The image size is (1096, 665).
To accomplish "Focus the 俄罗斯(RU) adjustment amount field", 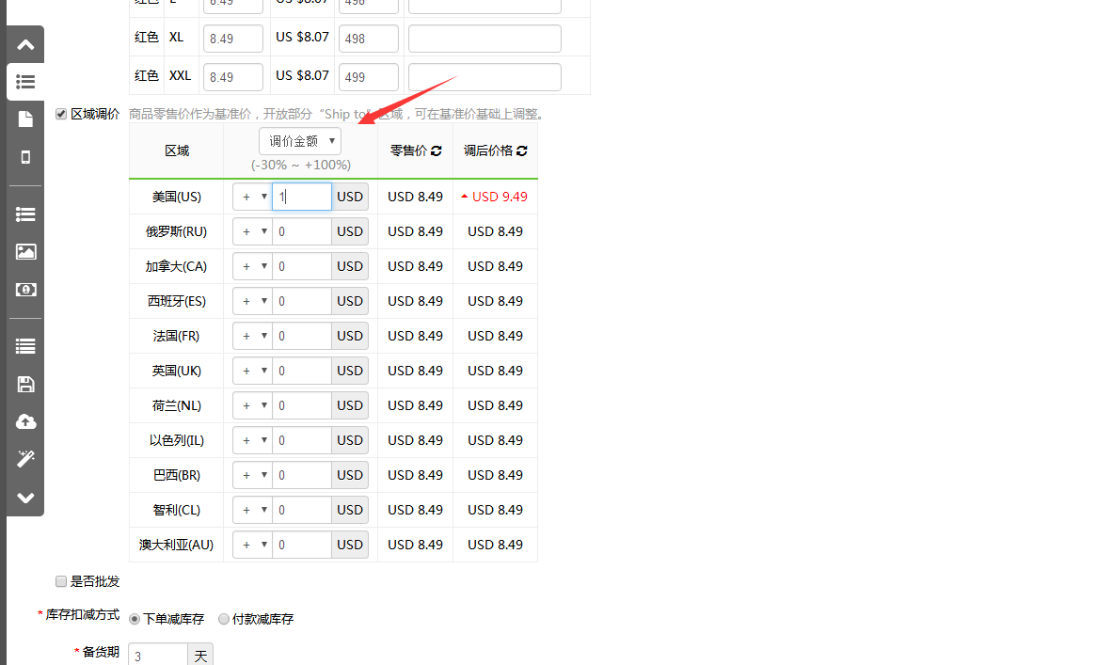I will pyautogui.click(x=302, y=231).
